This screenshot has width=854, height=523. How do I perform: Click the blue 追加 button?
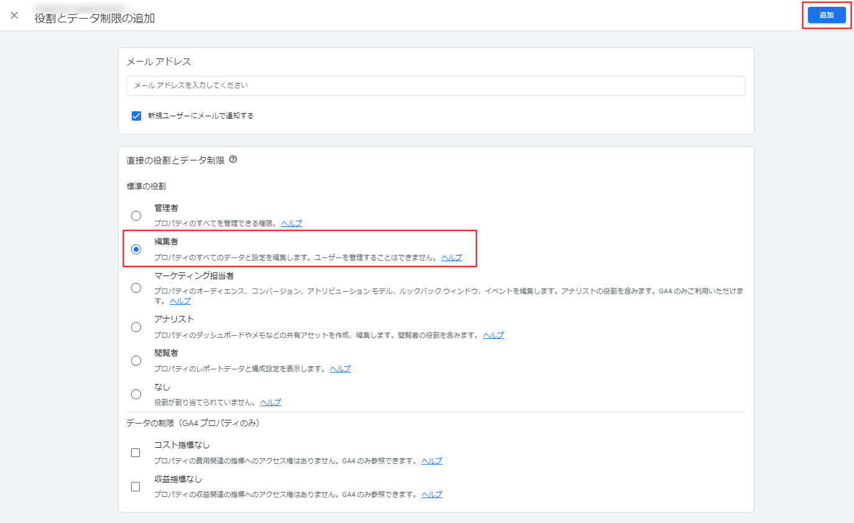click(x=826, y=16)
